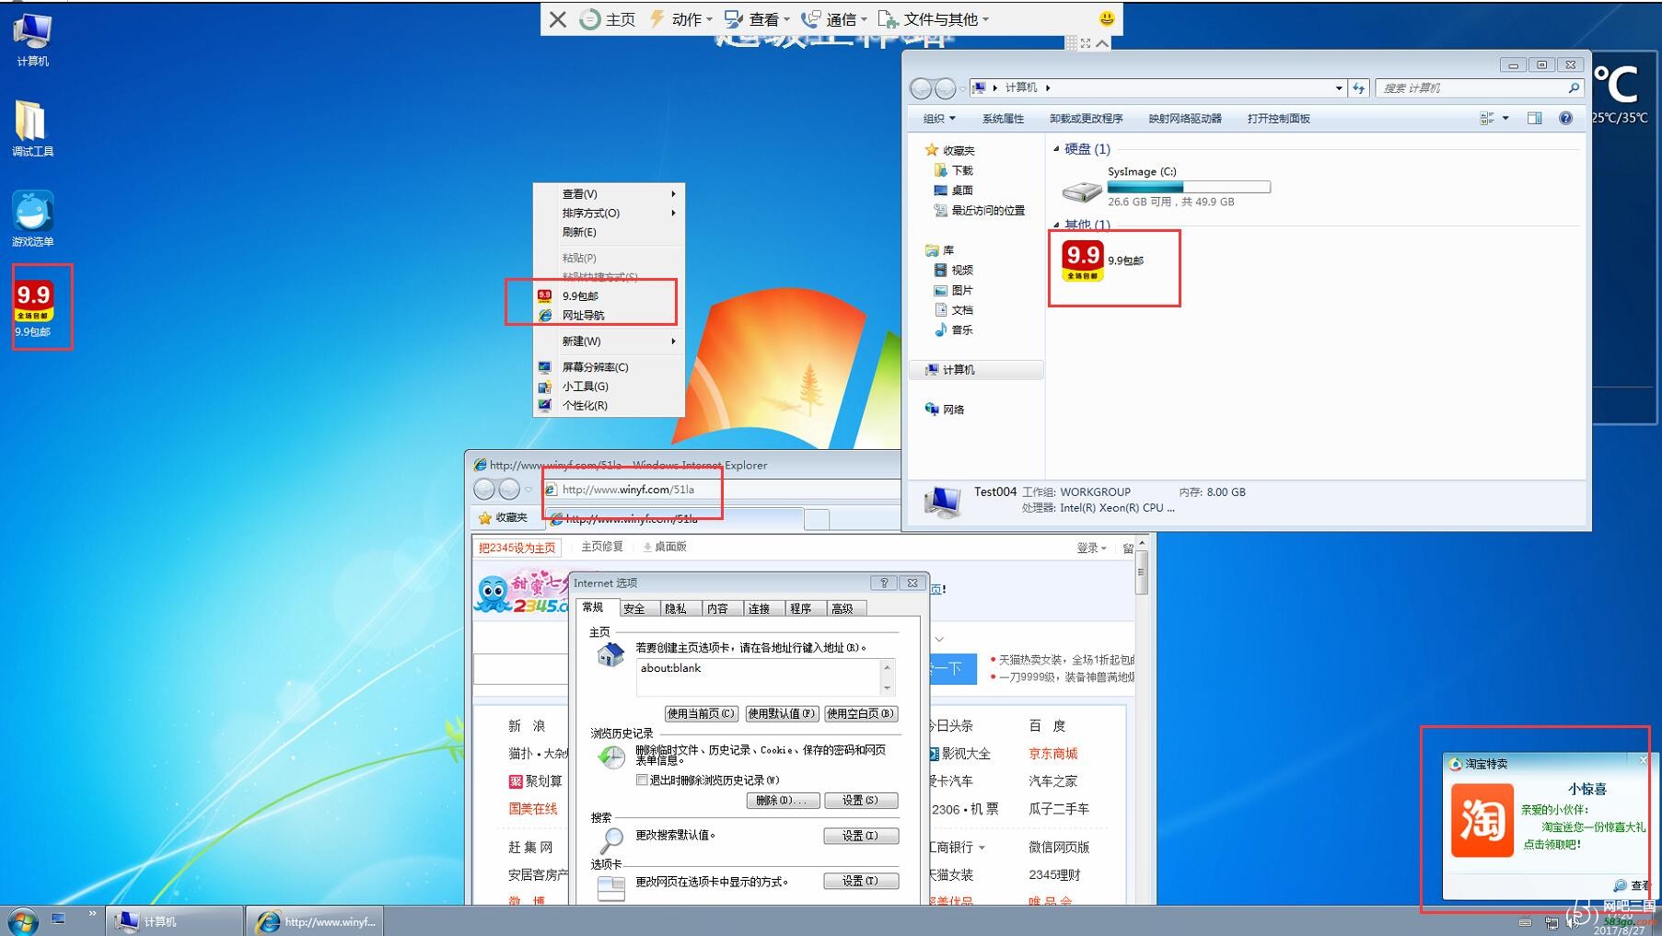This screenshot has height=936, width=1662.
Task: Collapse the remote control toolbar with up arrow
Action: (x=1102, y=43)
